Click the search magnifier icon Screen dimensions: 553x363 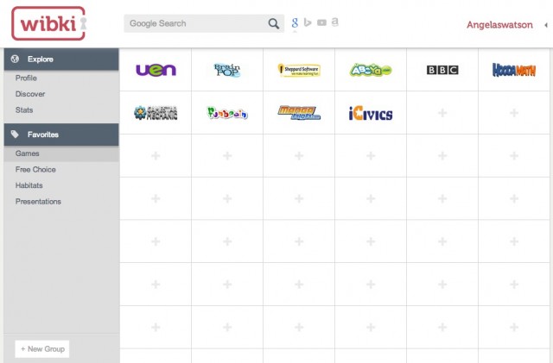tap(273, 23)
